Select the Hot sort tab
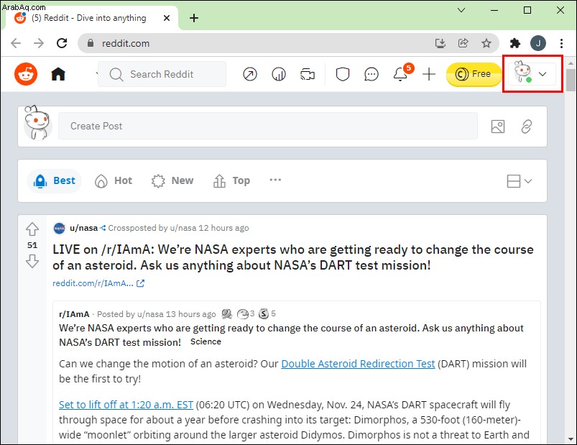Viewport: 577px width, 445px height. tap(114, 180)
